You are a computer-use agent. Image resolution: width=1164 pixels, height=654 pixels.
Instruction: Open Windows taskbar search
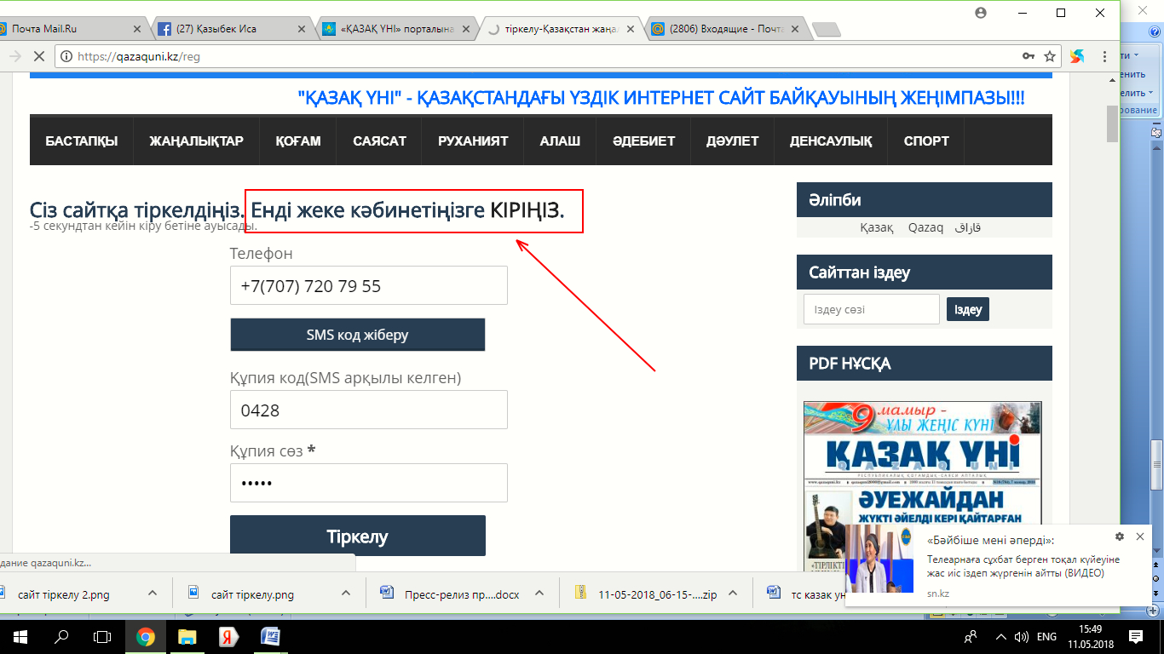coord(61,636)
